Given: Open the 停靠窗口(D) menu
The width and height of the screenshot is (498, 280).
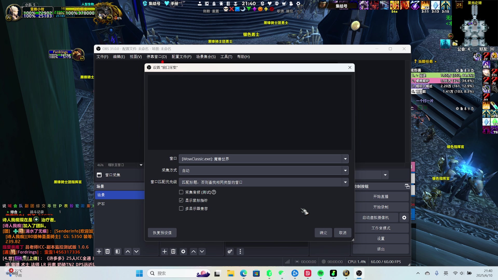Looking at the screenshot, I should [x=157, y=57].
